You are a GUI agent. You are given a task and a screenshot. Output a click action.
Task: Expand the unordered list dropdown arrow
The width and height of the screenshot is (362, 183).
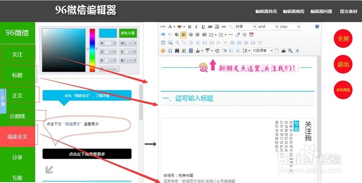tap(225, 35)
